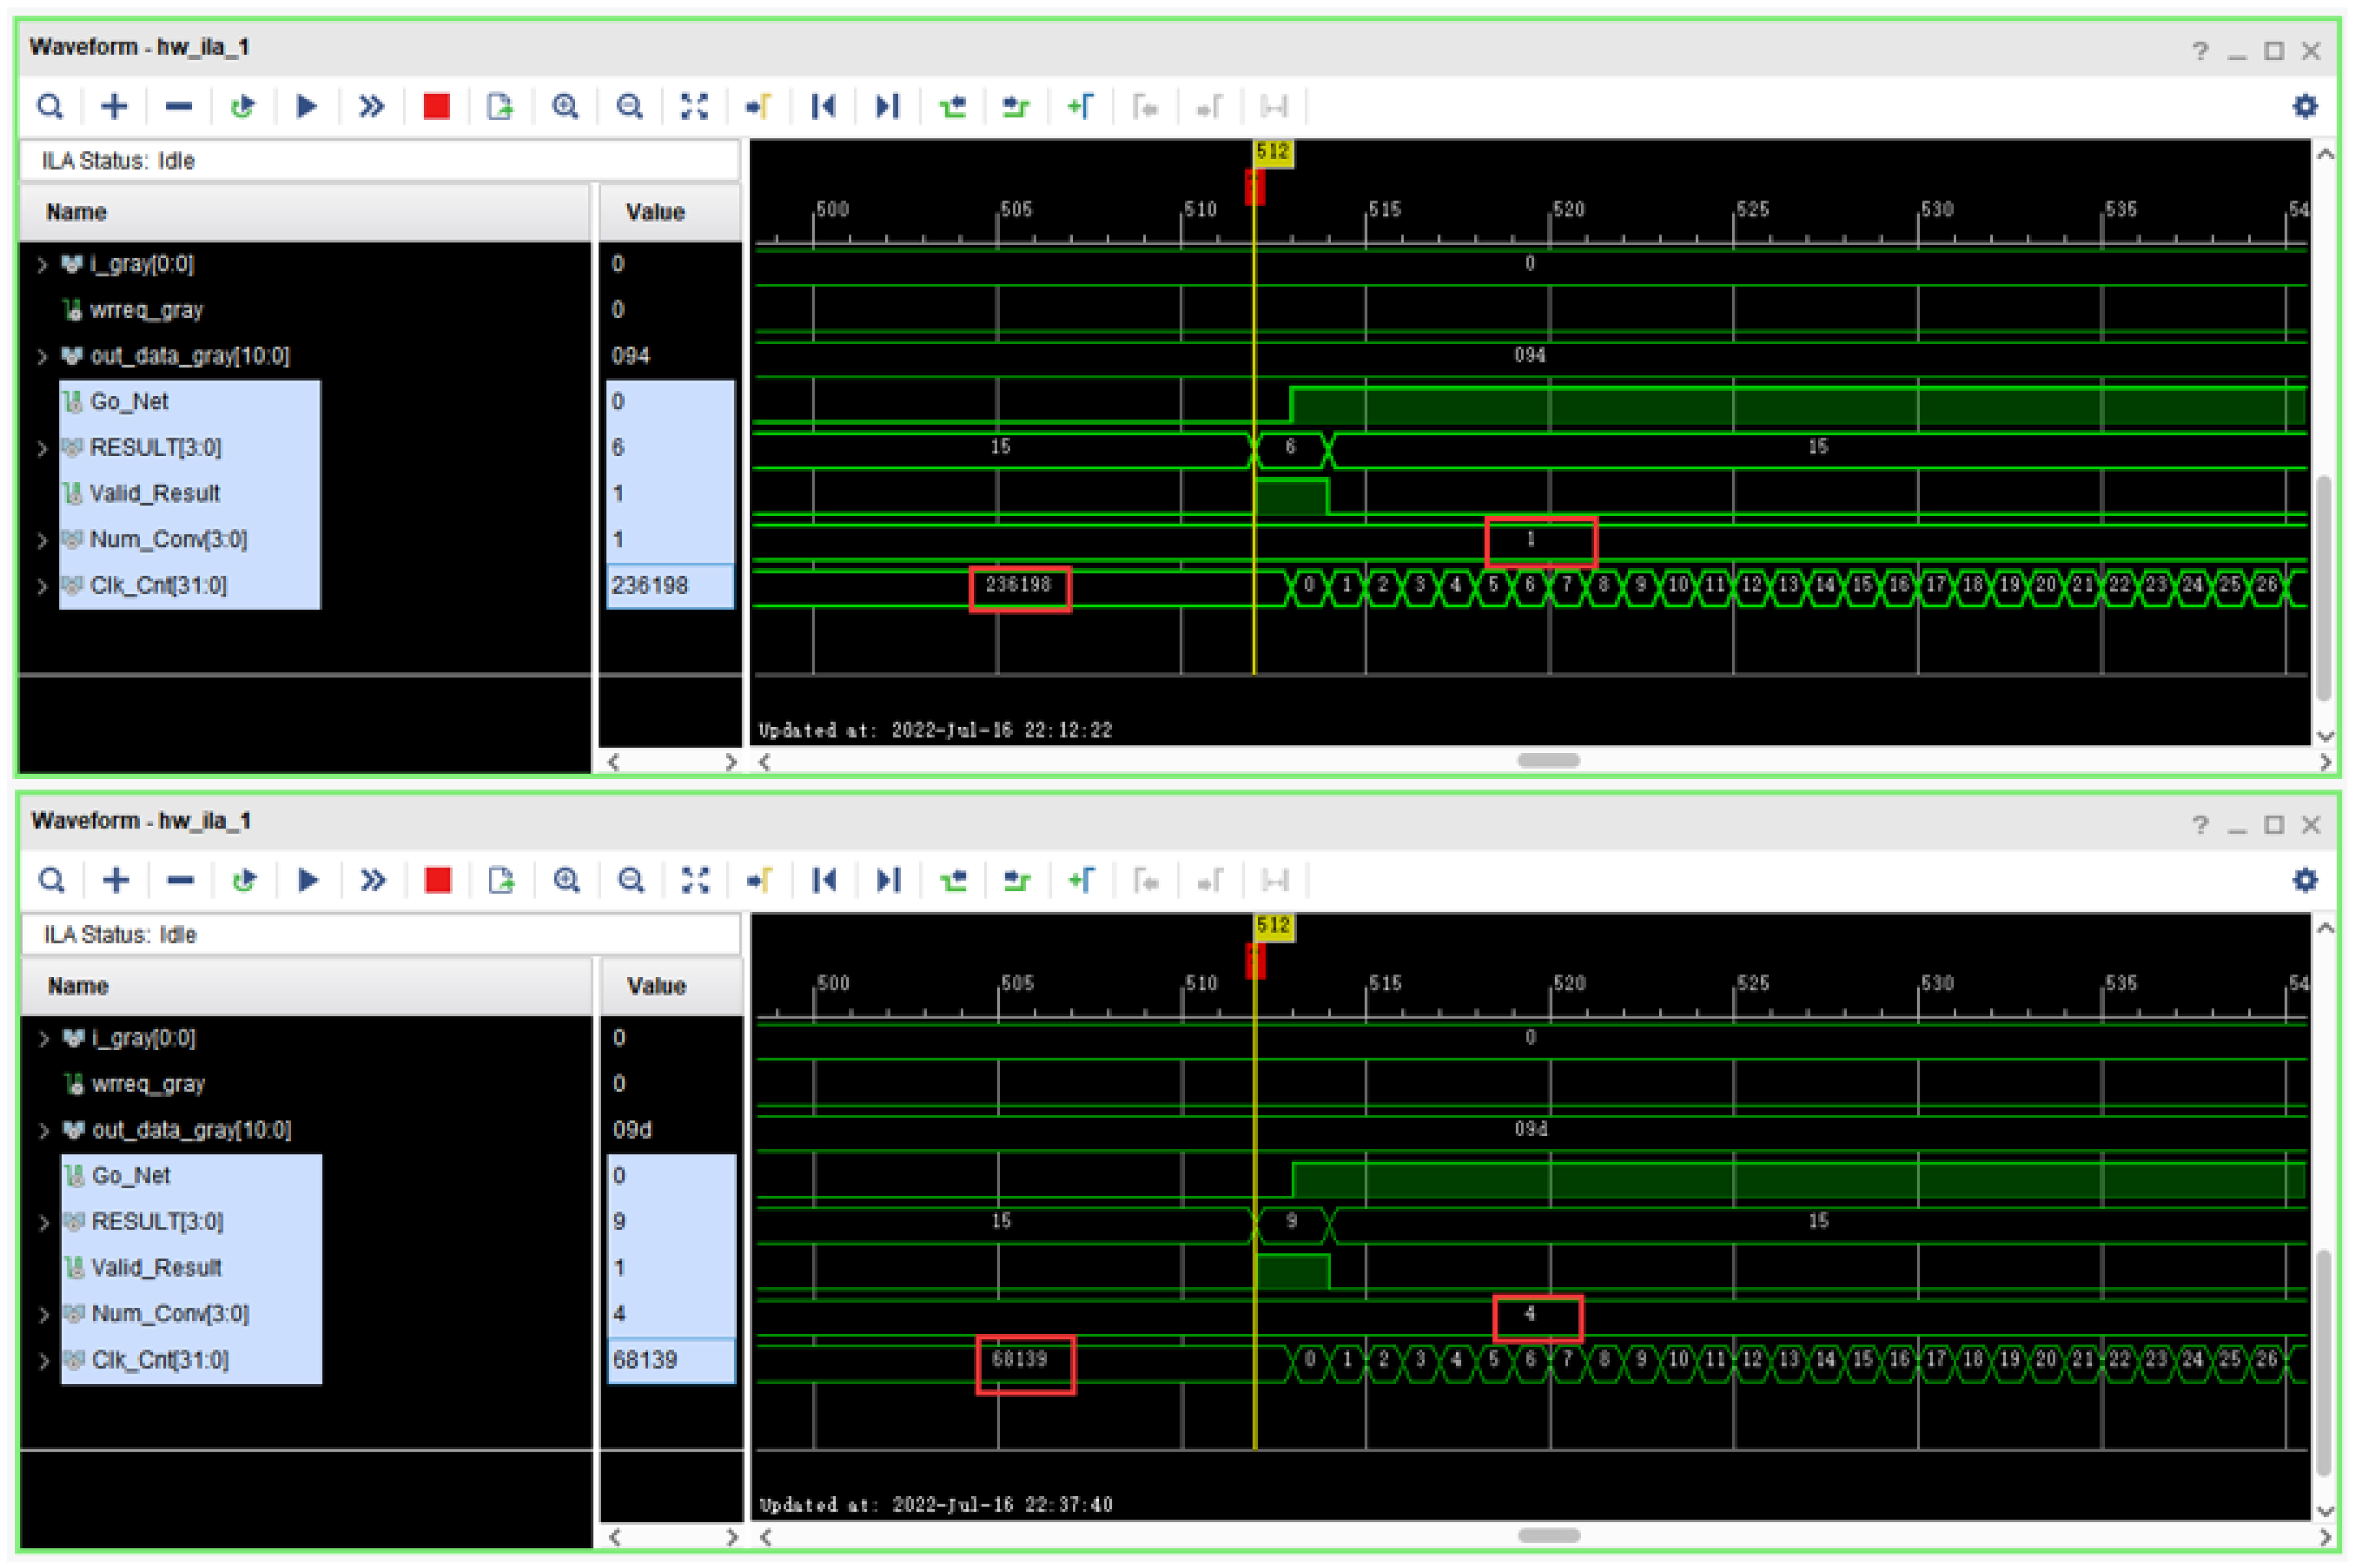Click the red Stop trigger button in top waveform
The width and height of the screenshot is (2358, 1568).
(x=436, y=106)
